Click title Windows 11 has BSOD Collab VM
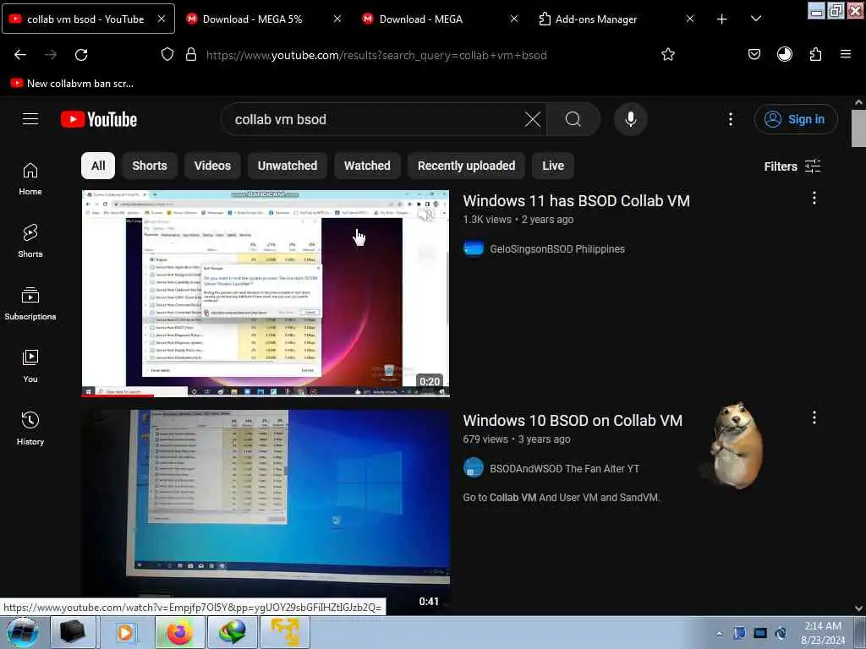This screenshot has width=866, height=649. coord(576,201)
